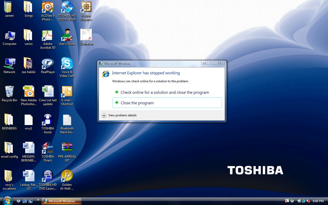Image resolution: width=328 pixels, height=205 pixels.
Task: Expand Quick Launch overflow chevron
Action: click(38, 200)
